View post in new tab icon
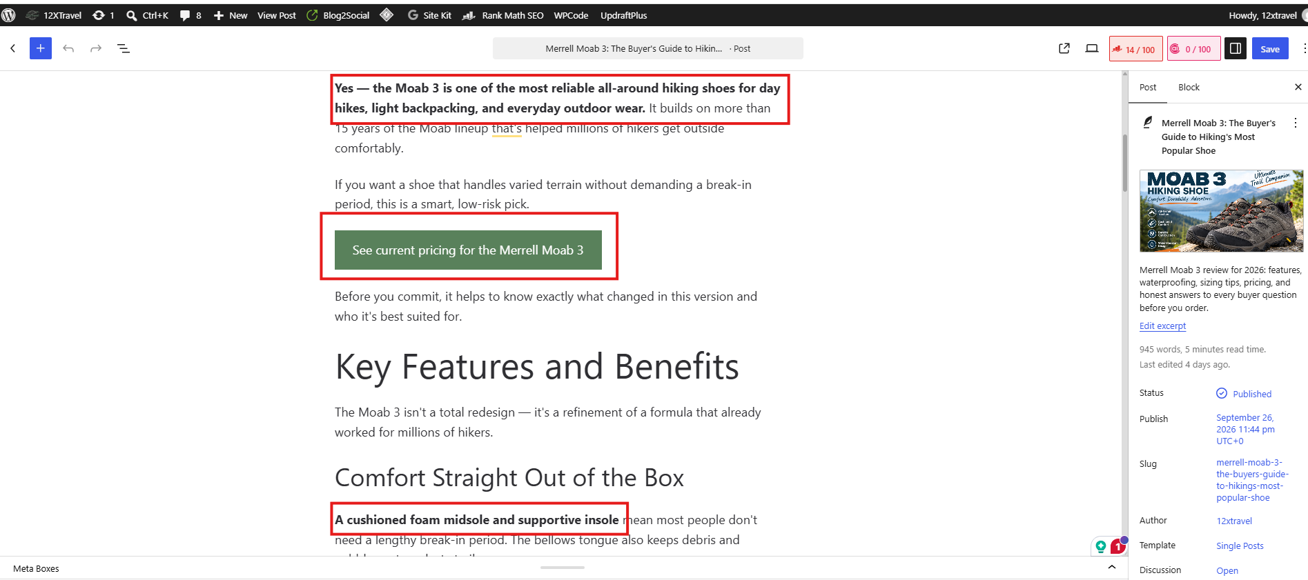 (1064, 48)
